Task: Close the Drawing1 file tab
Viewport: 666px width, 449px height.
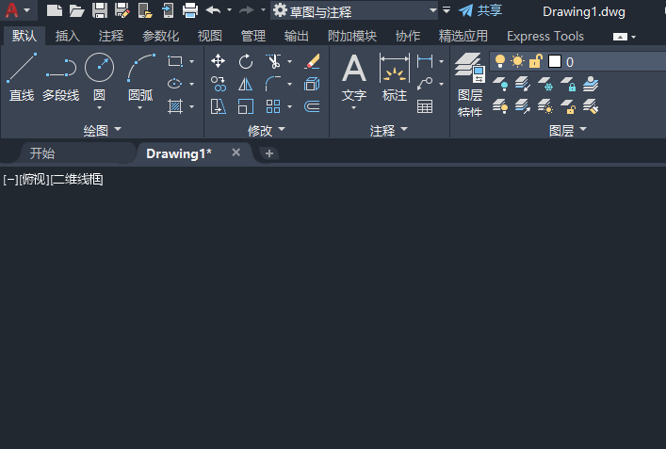Action: [236, 152]
